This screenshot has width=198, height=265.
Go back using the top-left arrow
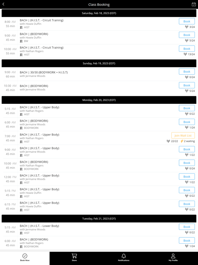pyautogui.click(x=3, y=4)
